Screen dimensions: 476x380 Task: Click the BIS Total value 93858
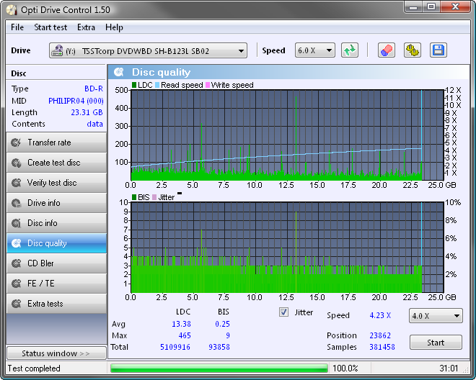(219, 347)
